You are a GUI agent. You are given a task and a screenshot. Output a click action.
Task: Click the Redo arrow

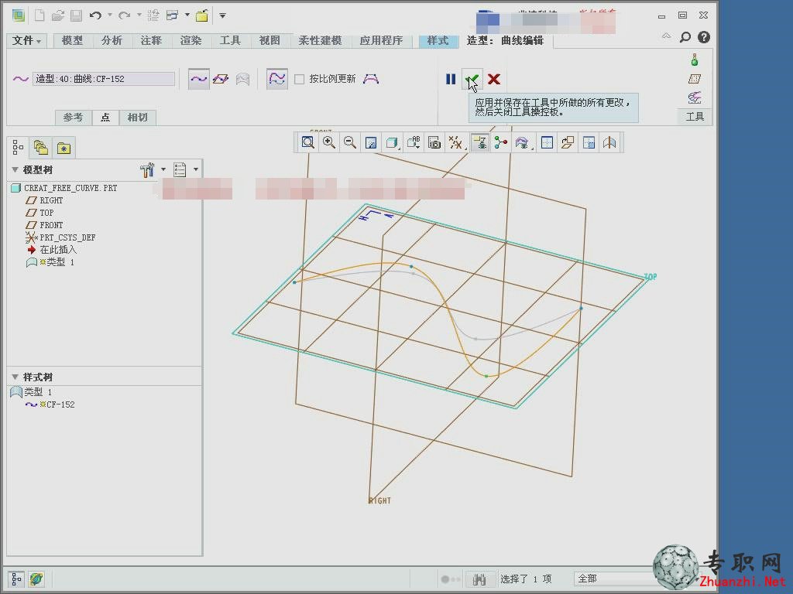coord(125,15)
